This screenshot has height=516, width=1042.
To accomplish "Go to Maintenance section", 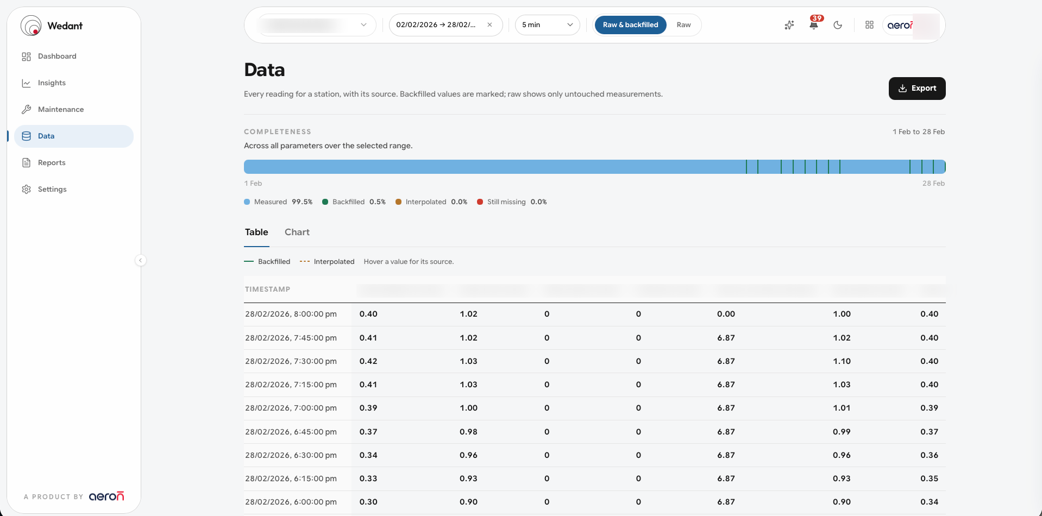I will point(73,110).
